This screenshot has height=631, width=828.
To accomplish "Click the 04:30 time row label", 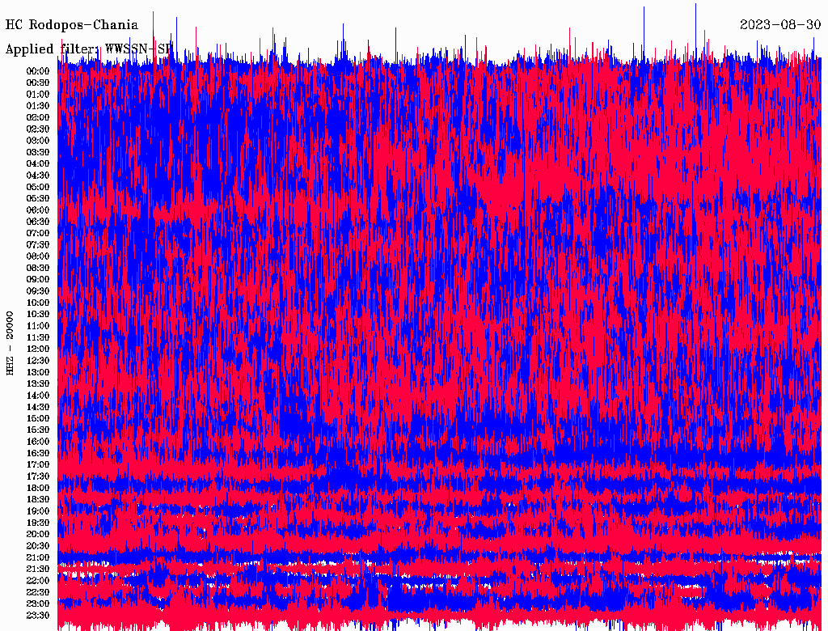I will (x=38, y=176).
